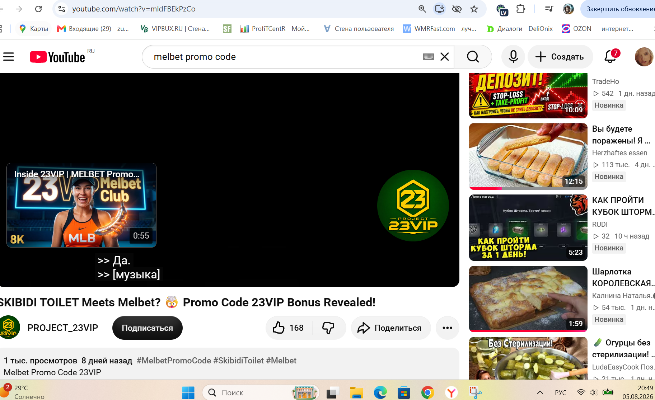Launch Microsoft Edge from the taskbar
The height and width of the screenshot is (400, 655).
point(380,392)
